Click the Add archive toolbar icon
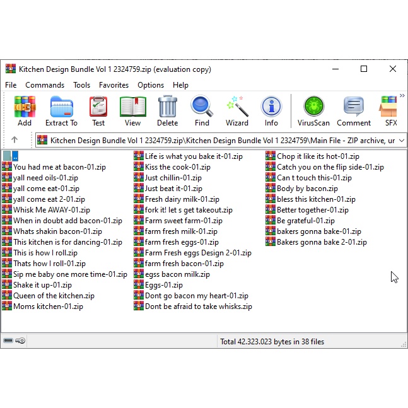Viewport: 408px width, 408px height. pos(25,110)
